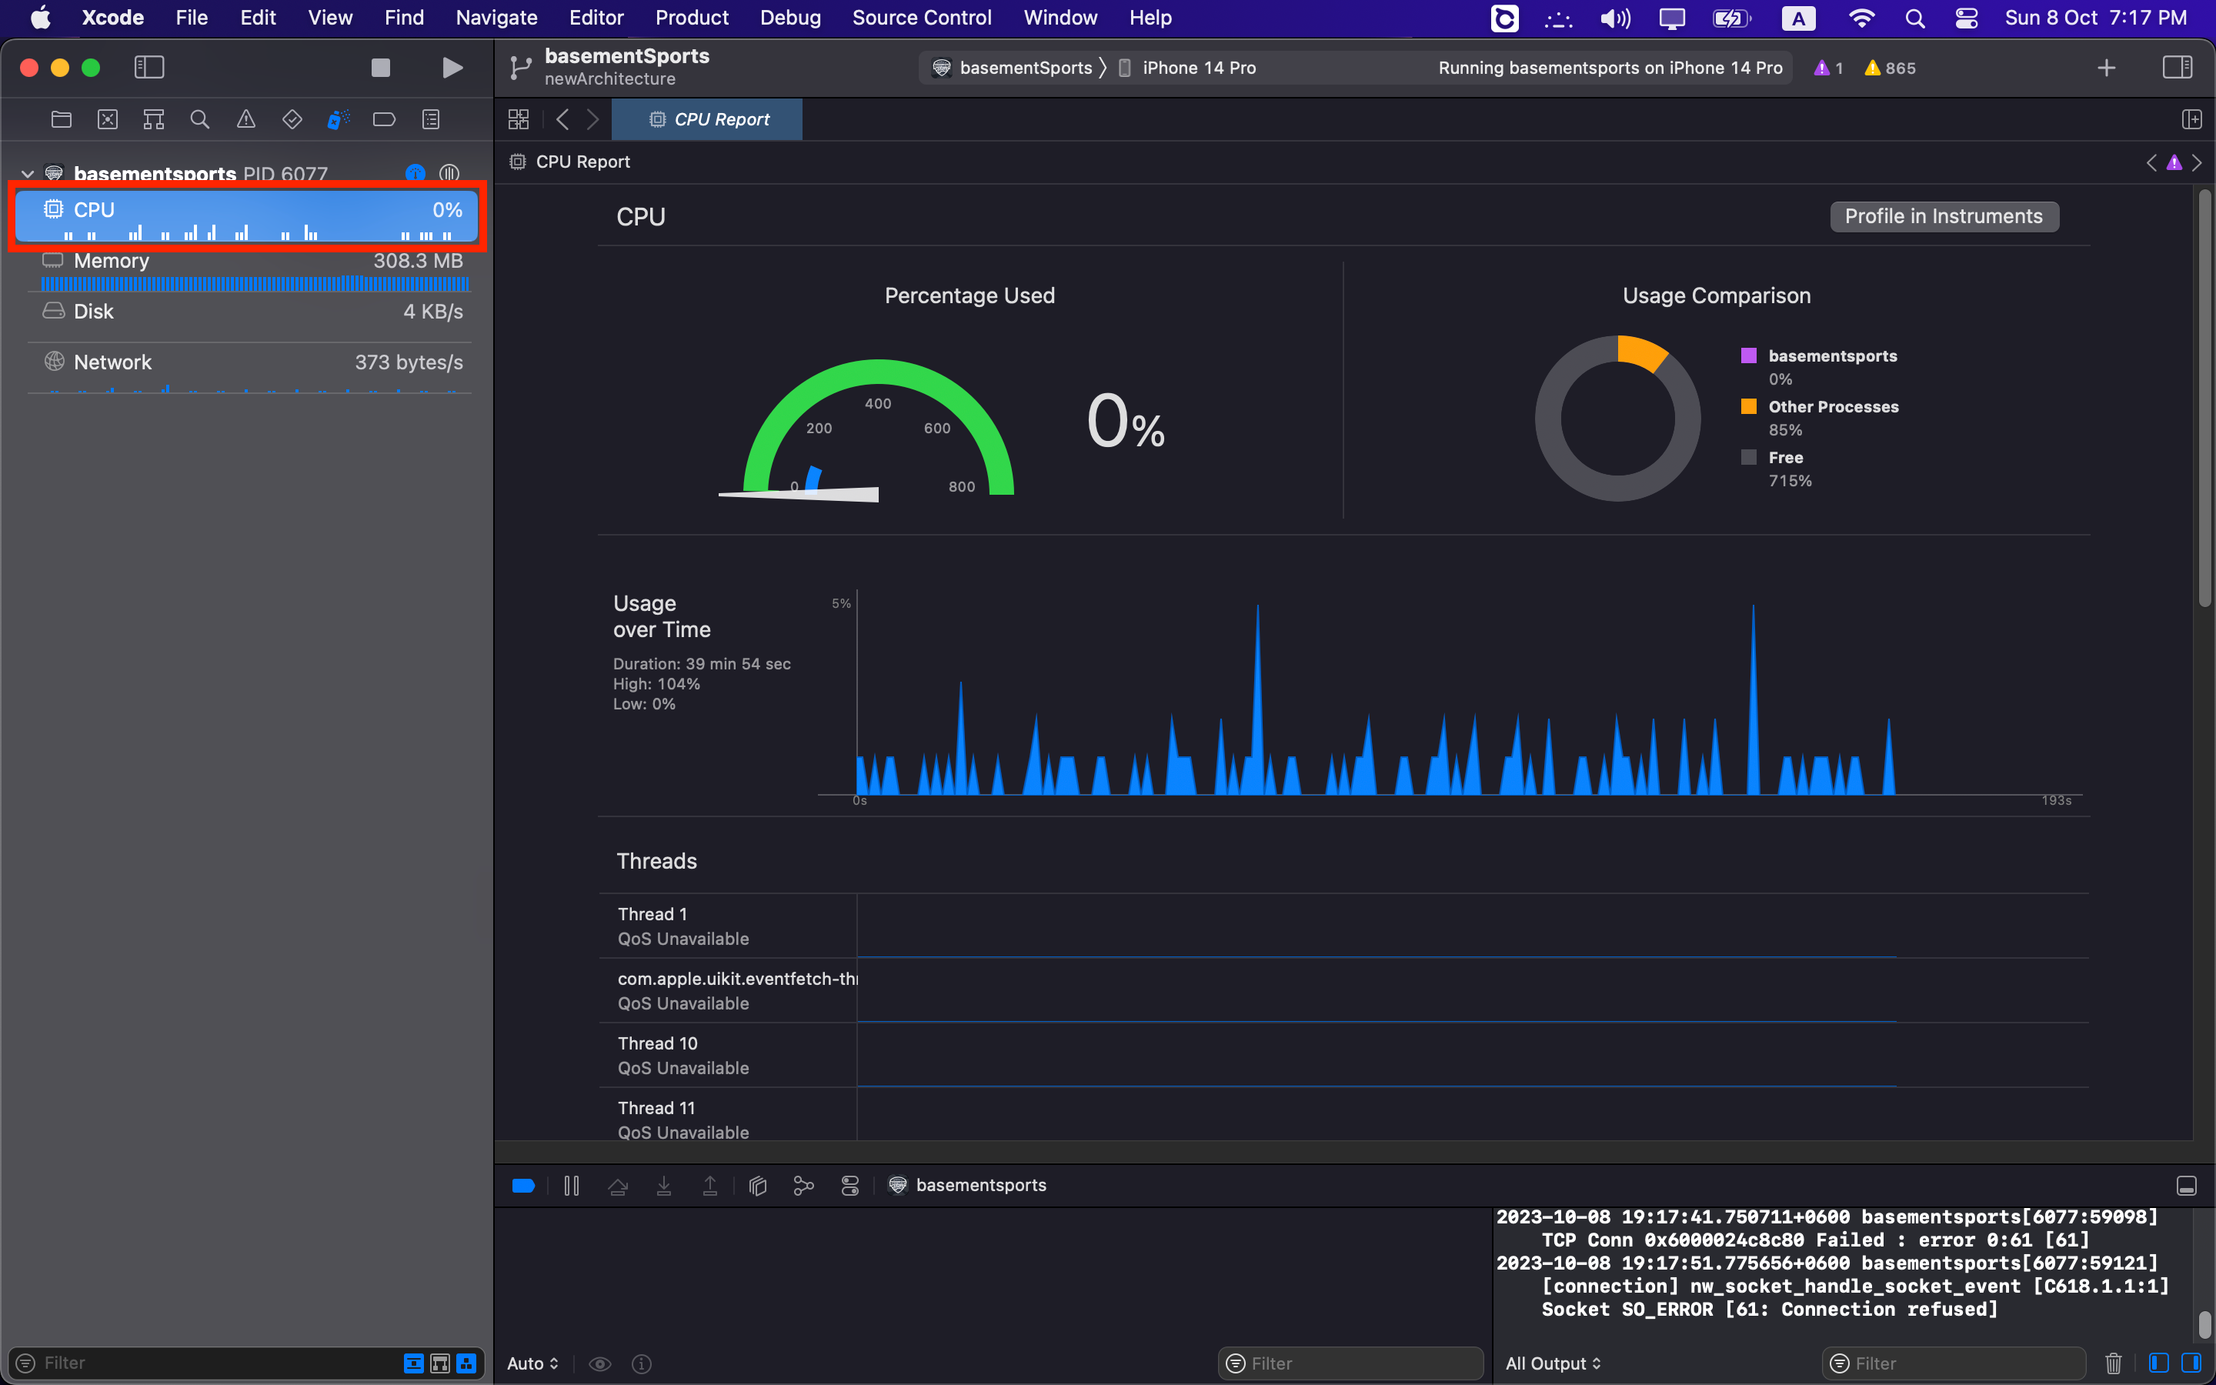Image resolution: width=2216 pixels, height=1385 pixels.
Task: Open Environment Overrides
Action: coord(849,1185)
